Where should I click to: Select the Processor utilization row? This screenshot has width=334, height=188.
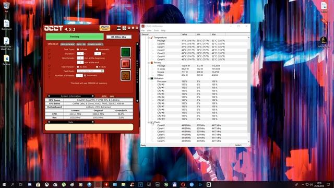tap(194, 81)
